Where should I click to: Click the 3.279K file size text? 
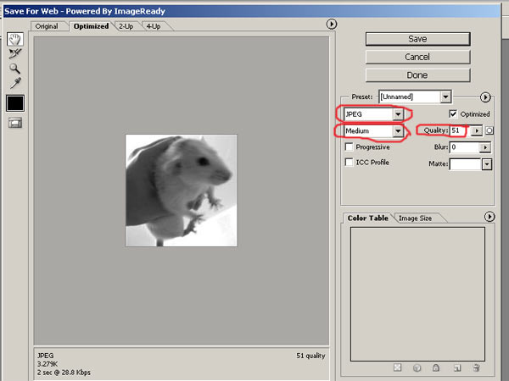pyautogui.click(x=48, y=364)
